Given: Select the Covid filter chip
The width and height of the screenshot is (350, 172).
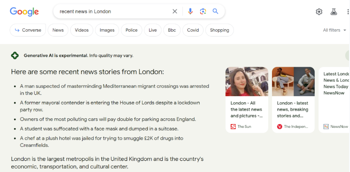Looking at the screenshot, I should click(193, 30).
